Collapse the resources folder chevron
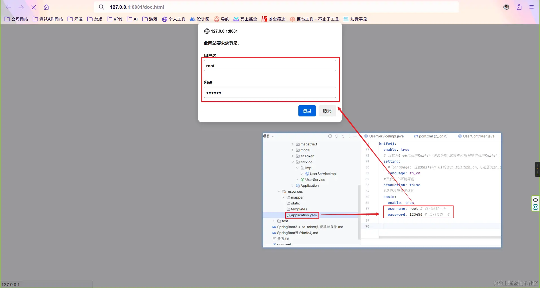Screen dimensions: 540x288 click(279, 192)
